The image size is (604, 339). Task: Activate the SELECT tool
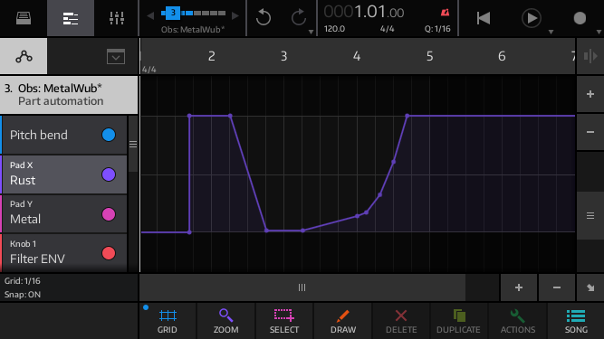click(x=284, y=321)
